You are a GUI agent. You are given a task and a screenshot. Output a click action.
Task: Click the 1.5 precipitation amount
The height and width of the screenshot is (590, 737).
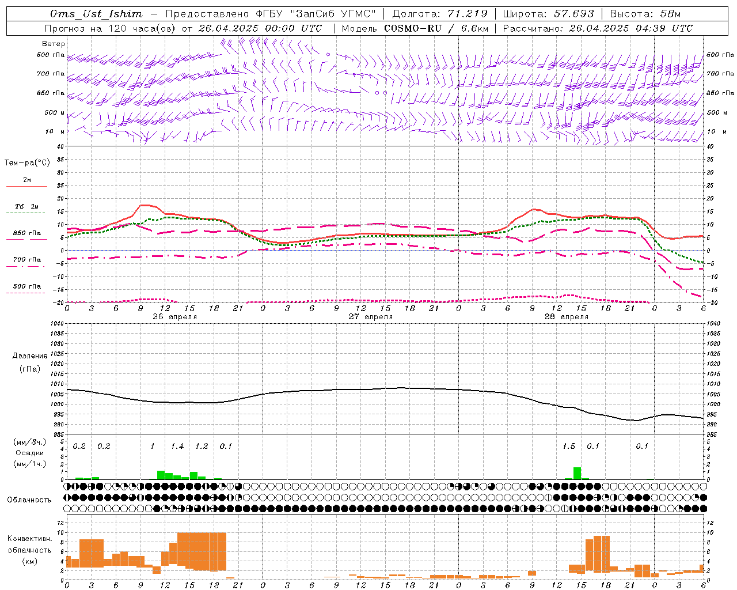[x=568, y=446]
